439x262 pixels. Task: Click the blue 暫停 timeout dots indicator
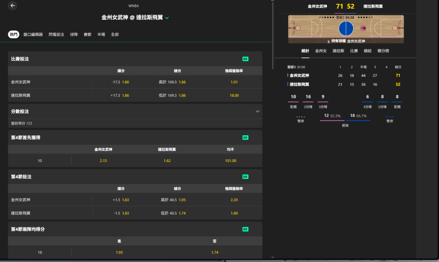click(389, 117)
